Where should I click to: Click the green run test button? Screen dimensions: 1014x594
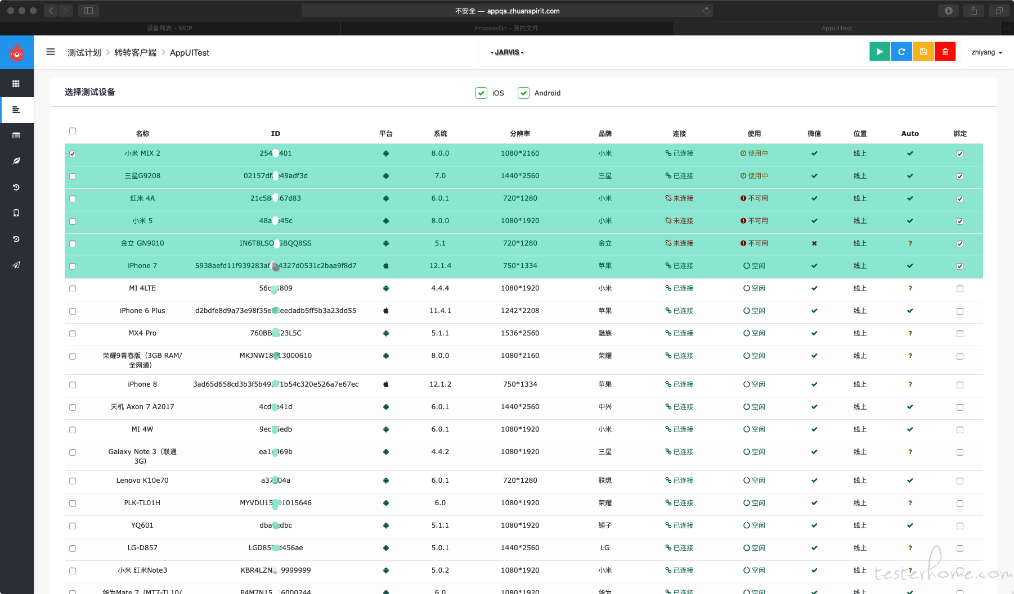pyautogui.click(x=880, y=52)
